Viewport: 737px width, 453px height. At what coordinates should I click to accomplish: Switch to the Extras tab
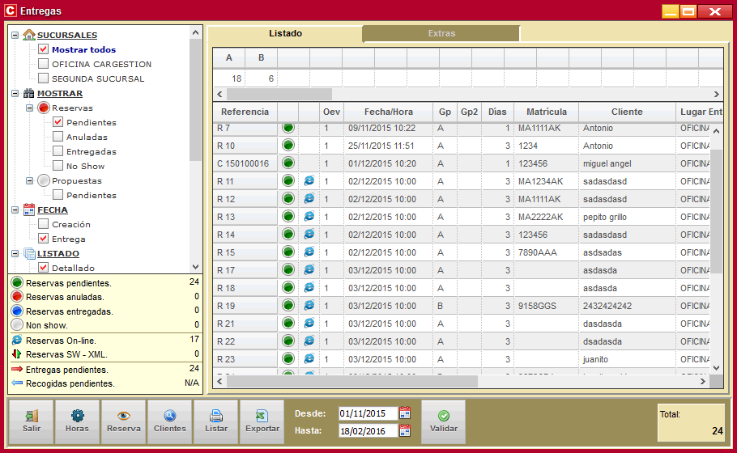click(x=441, y=34)
